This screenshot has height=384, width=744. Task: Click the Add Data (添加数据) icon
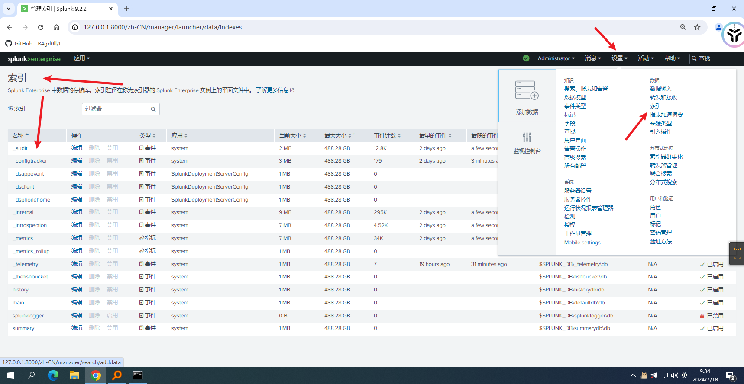527,90
